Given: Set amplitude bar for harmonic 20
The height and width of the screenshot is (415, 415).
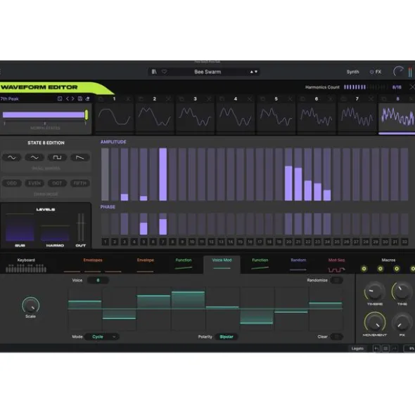Looking at the screenshot, I should coord(288,174).
